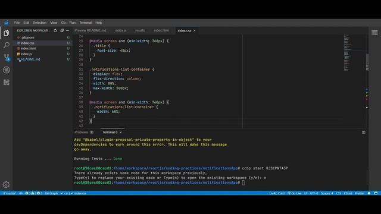
Task: Open the Run menu
Action: tap(72, 23)
